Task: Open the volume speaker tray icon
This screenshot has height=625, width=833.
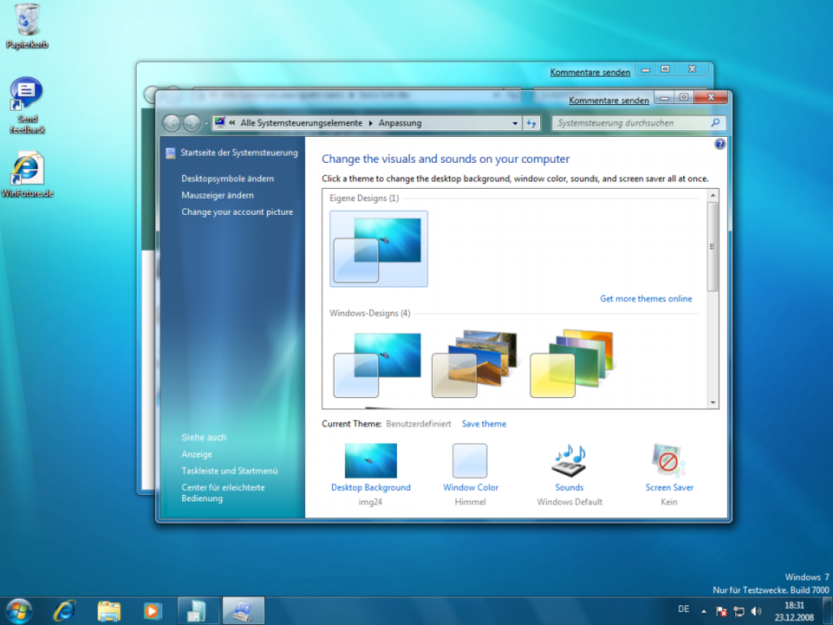Action: 756,611
